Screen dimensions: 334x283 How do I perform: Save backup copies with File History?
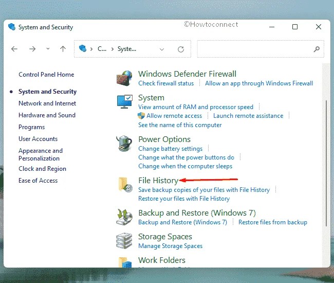coord(204,190)
